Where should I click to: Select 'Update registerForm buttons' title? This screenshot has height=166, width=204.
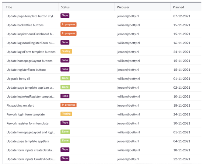click(x=26, y=70)
